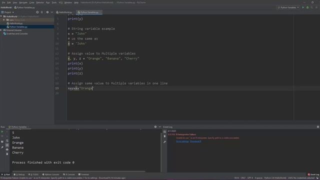320x180 pixels.
Task: Open the run configuration dropdown
Action: 288,7
